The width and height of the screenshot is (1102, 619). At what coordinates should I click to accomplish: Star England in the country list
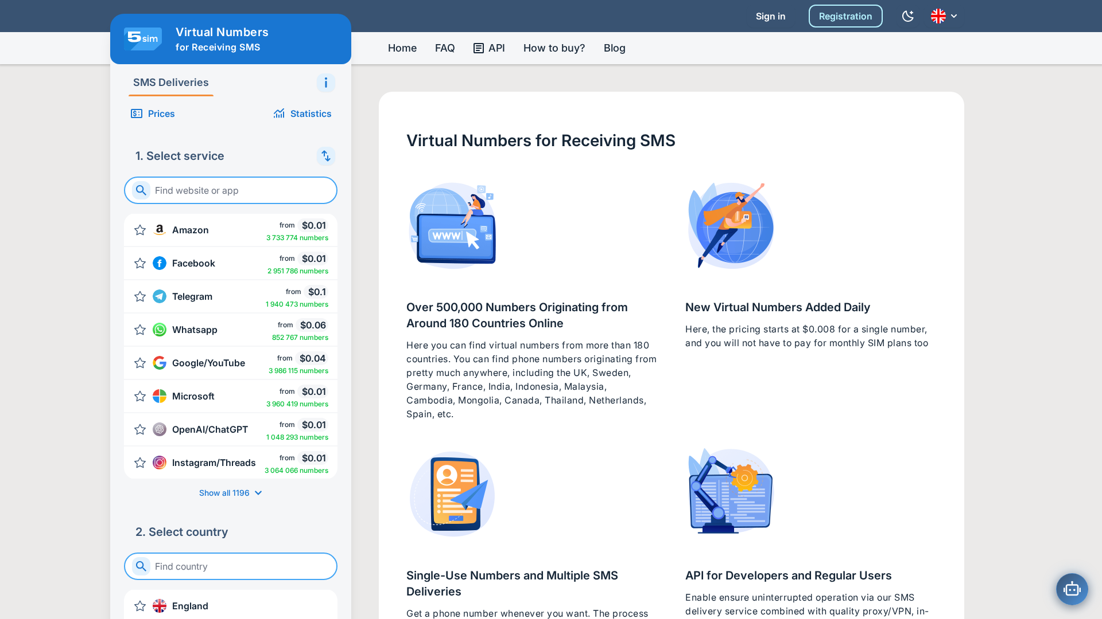click(140, 606)
